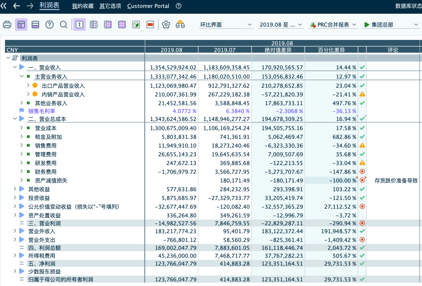422x286 pixels.
Task: Click the green cube toolbar icon
Action: [x=136, y=25]
